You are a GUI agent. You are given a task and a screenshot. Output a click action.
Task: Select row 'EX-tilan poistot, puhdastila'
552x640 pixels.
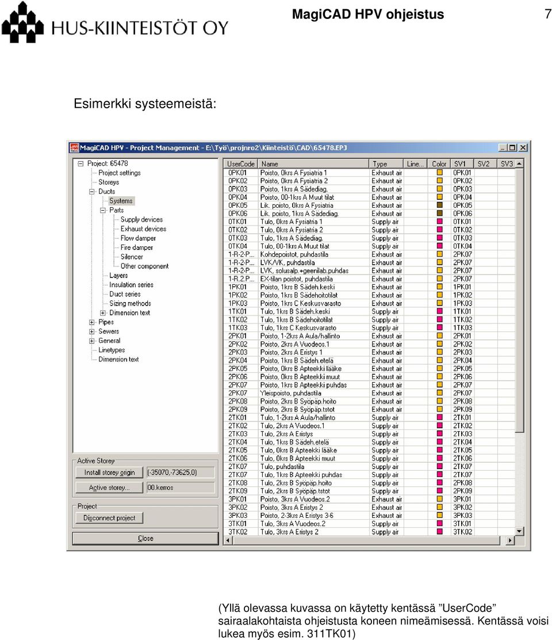tap(369, 279)
